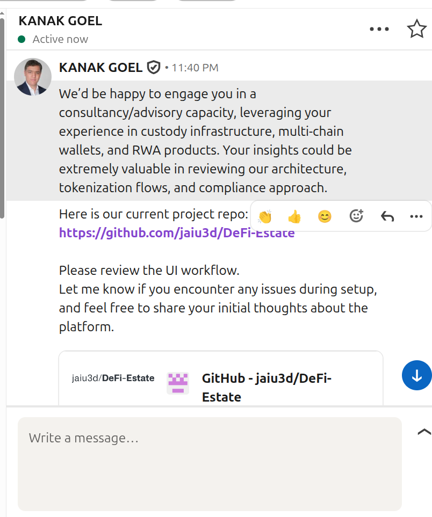Click Kanak Goel's verified badge icon
This screenshot has height=517, width=432.
[154, 68]
